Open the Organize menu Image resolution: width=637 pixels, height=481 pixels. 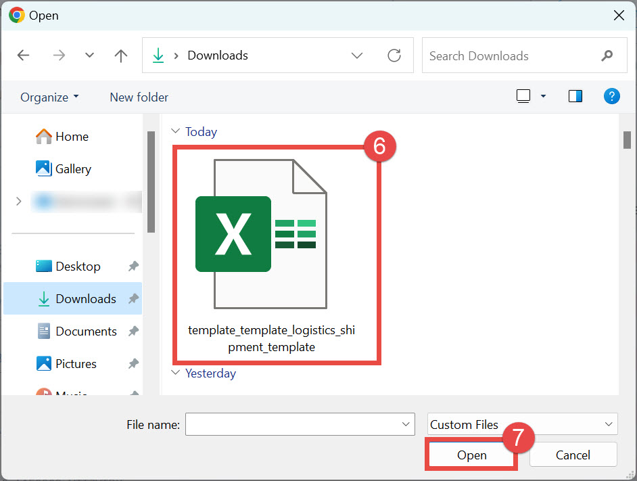click(49, 97)
